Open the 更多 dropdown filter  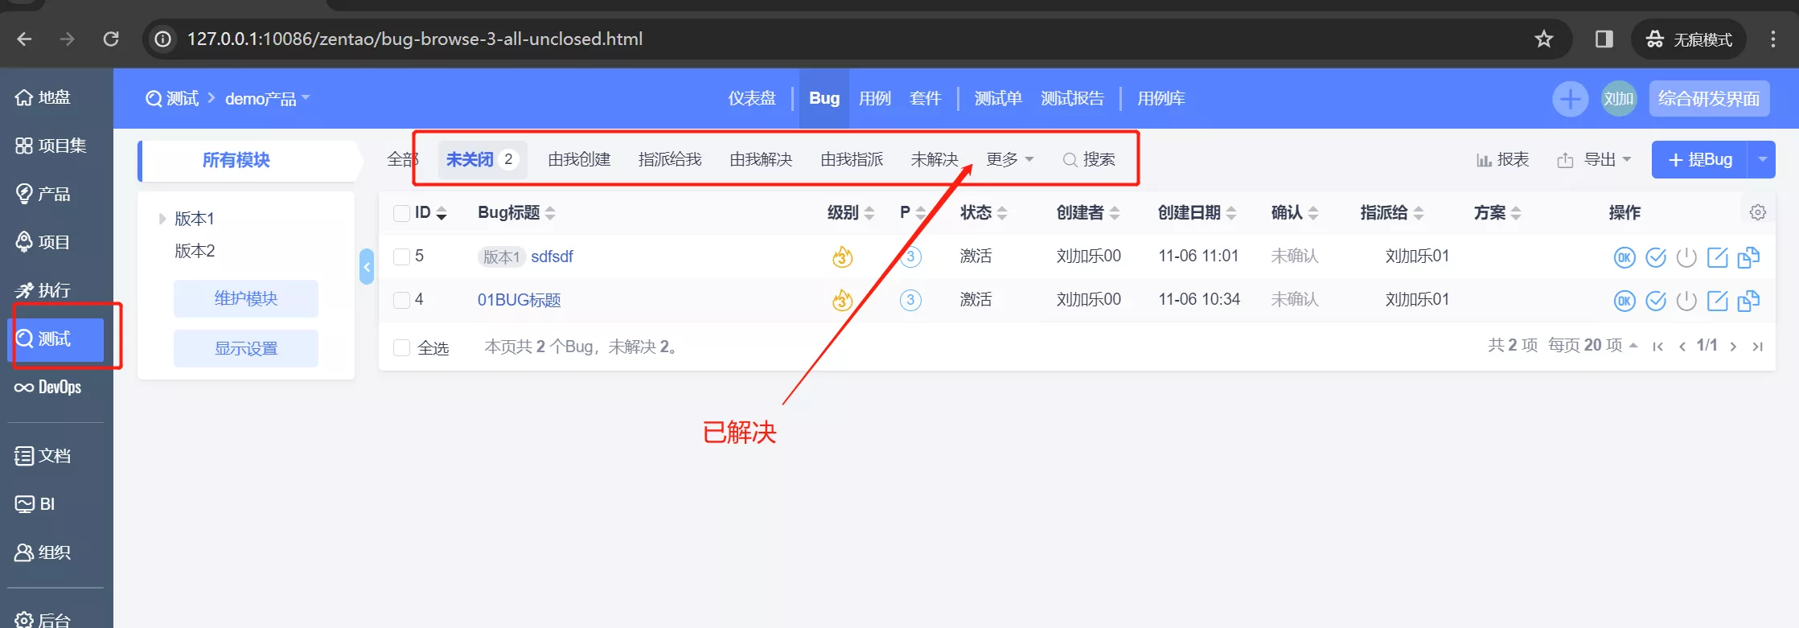coord(1009,159)
